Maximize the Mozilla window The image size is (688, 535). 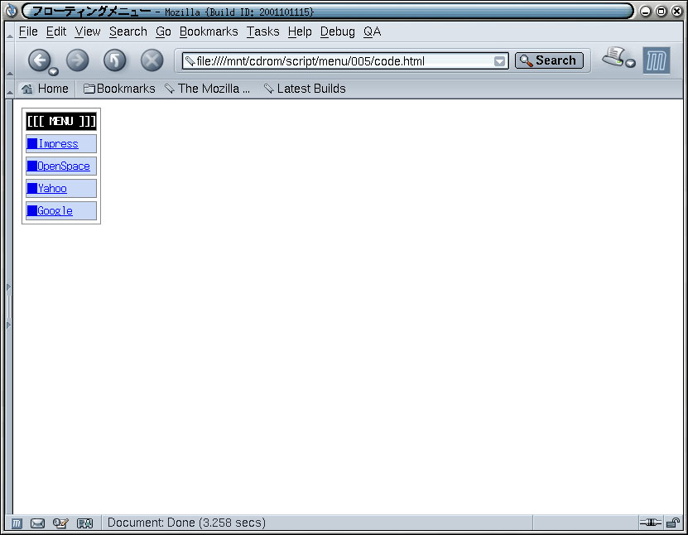(662, 11)
